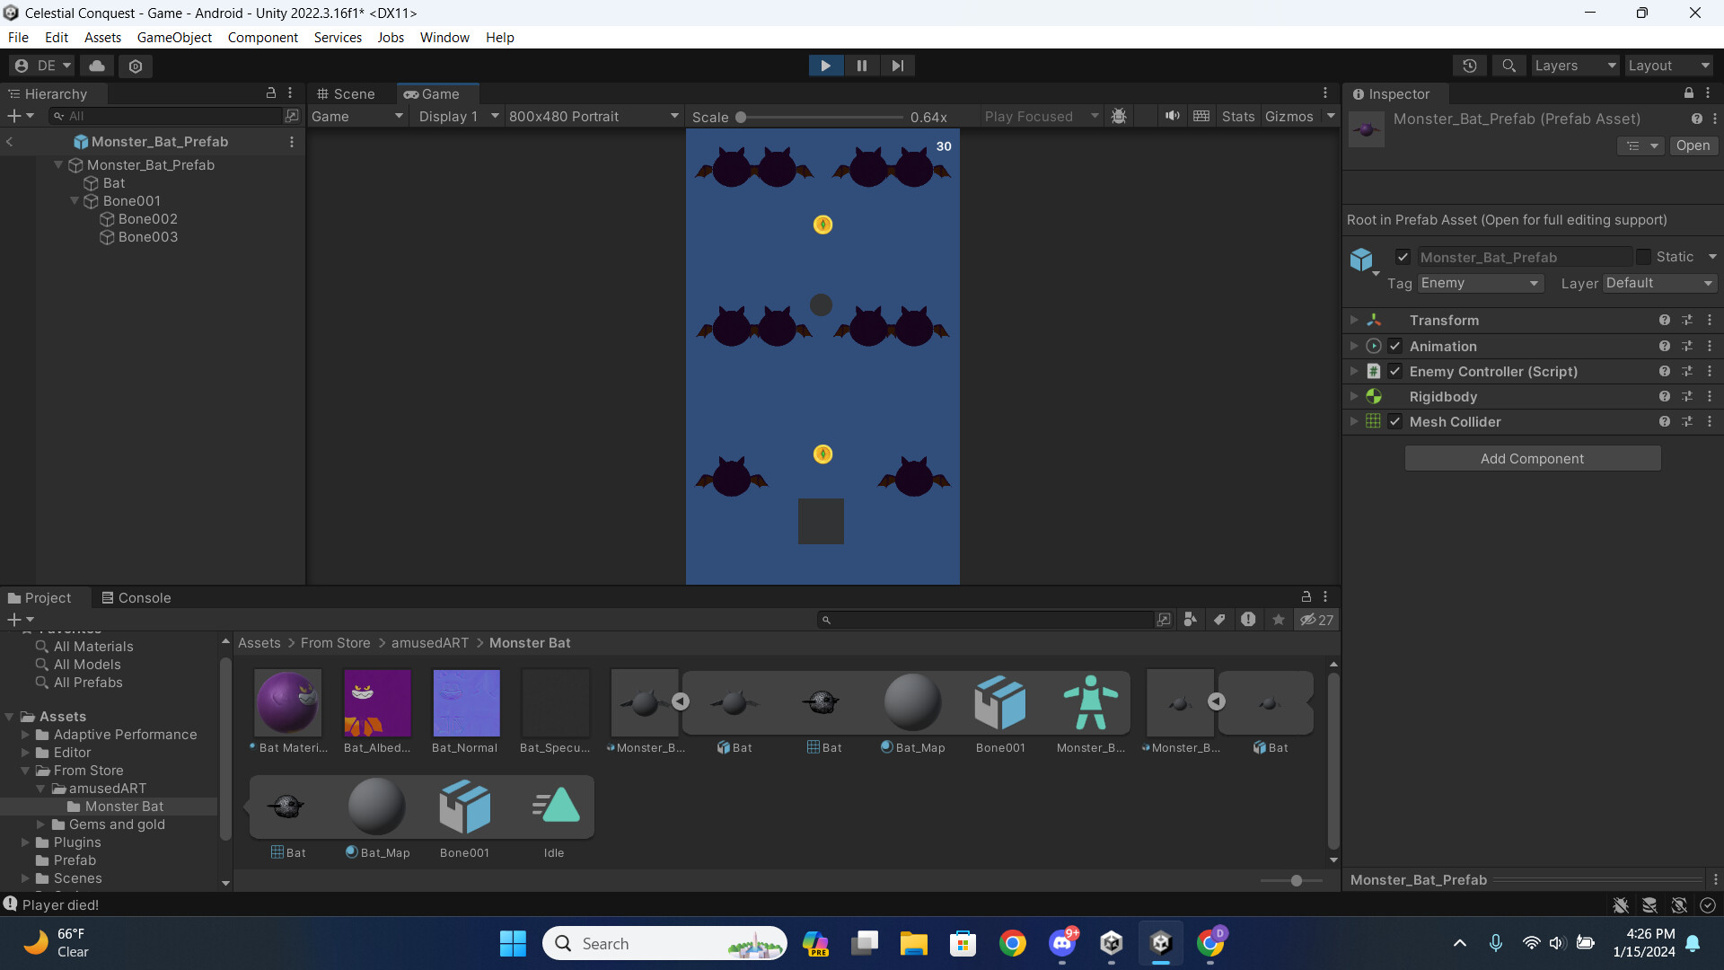This screenshot has height=970, width=1724.
Task: Uncheck the Mesh Collider component checkbox
Action: pos(1395,421)
